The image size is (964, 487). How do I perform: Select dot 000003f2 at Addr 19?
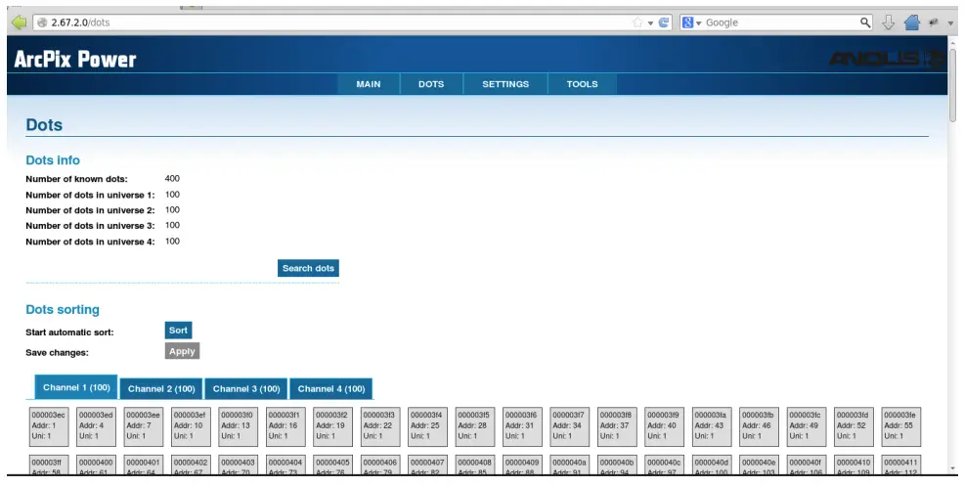pyautogui.click(x=332, y=426)
